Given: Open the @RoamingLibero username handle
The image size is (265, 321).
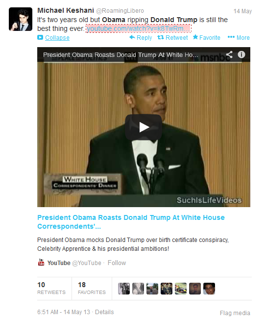Looking at the screenshot, I should point(120,11).
